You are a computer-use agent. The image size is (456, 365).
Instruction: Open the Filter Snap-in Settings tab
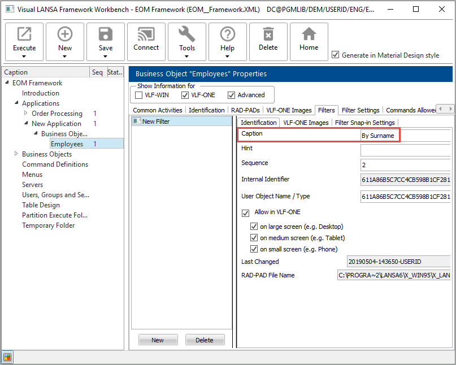click(364, 123)
